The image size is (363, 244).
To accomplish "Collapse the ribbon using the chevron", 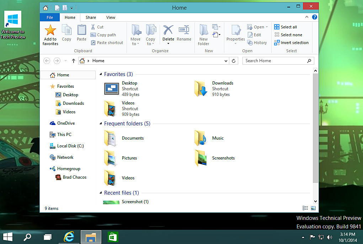I will coord(306,17).
